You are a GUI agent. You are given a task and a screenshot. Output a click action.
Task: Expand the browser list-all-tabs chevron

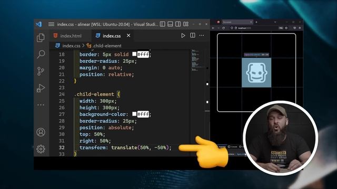pyautogui.click(x=275, y=22)
